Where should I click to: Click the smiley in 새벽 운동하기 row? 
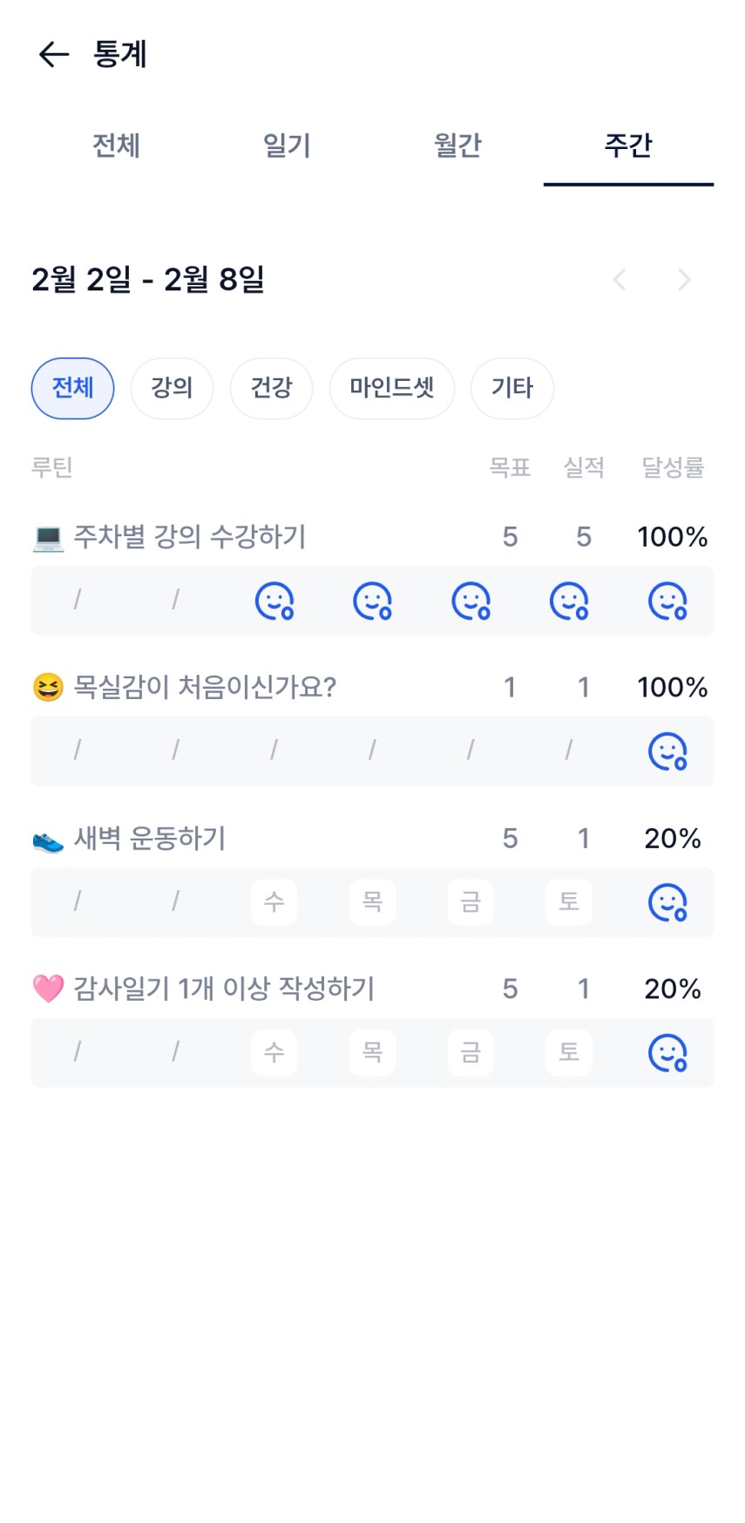pyautogui.click(x=667, y=902)
